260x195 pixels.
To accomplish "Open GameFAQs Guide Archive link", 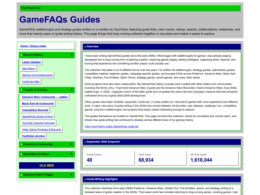I will pos(37,117).
